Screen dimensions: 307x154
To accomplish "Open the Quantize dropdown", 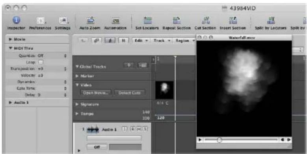I will (x=65, y=56).
